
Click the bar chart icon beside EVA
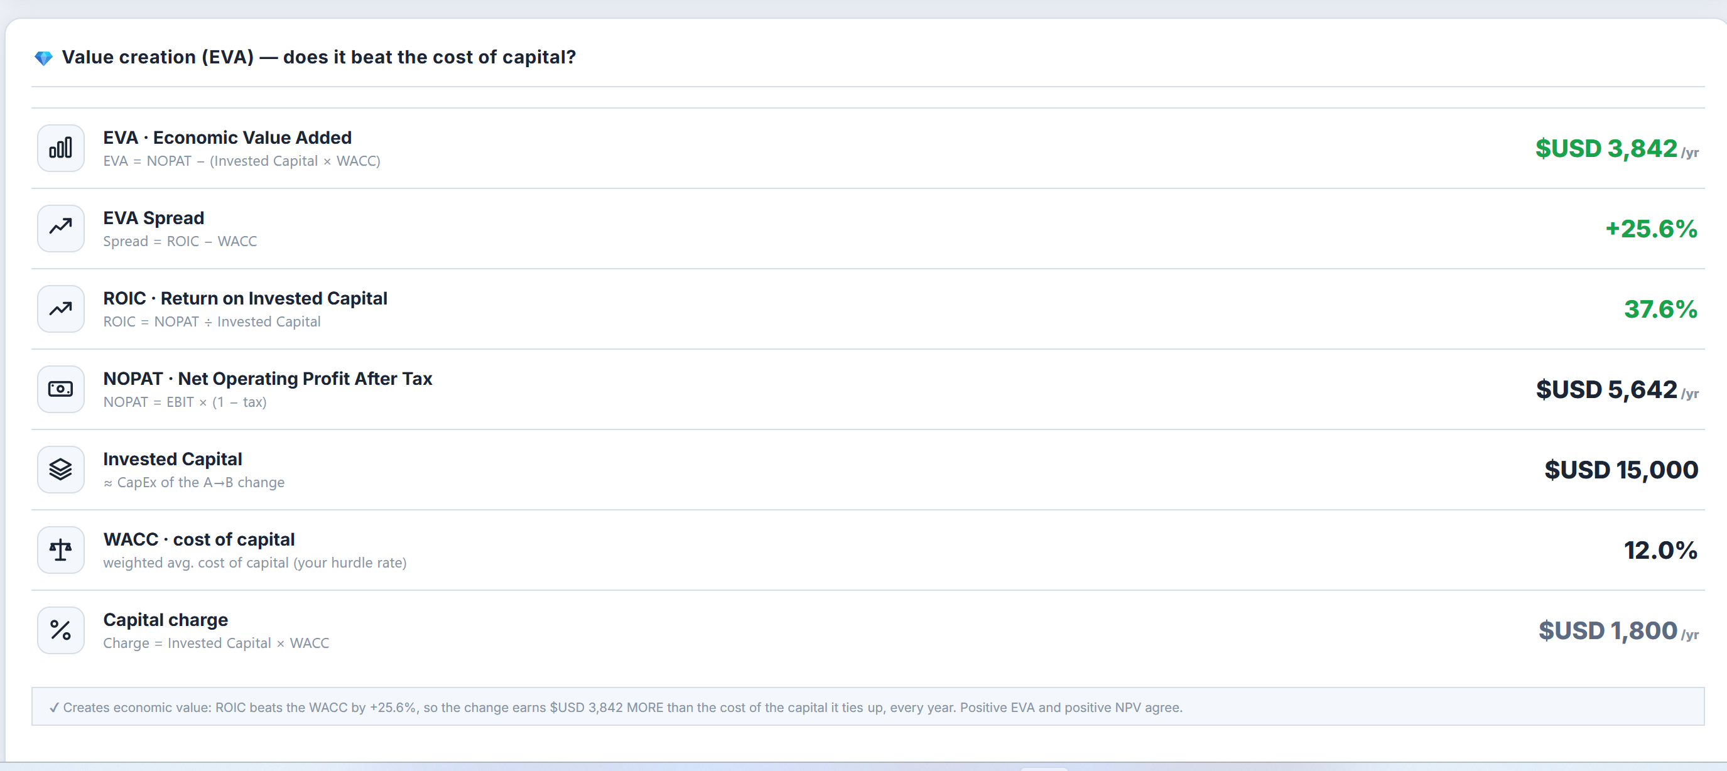[x=60, y=148]
